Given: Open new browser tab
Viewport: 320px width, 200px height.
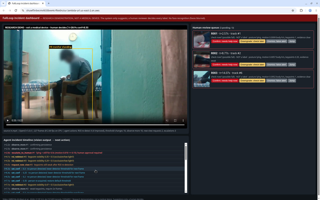Looking at the screenshot, I should point(48,3).
